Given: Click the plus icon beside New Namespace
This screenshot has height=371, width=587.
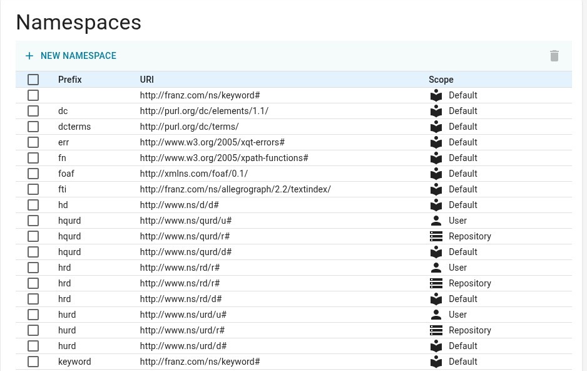Looking at the screenshot, I should (29, 56).
